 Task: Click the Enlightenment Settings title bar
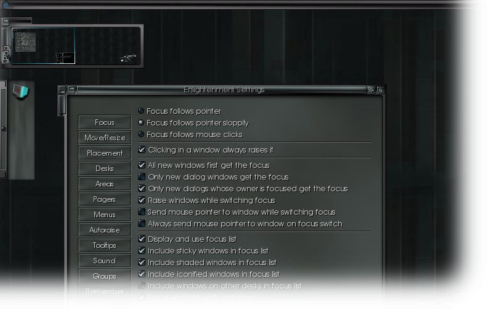tap(222, 90)
